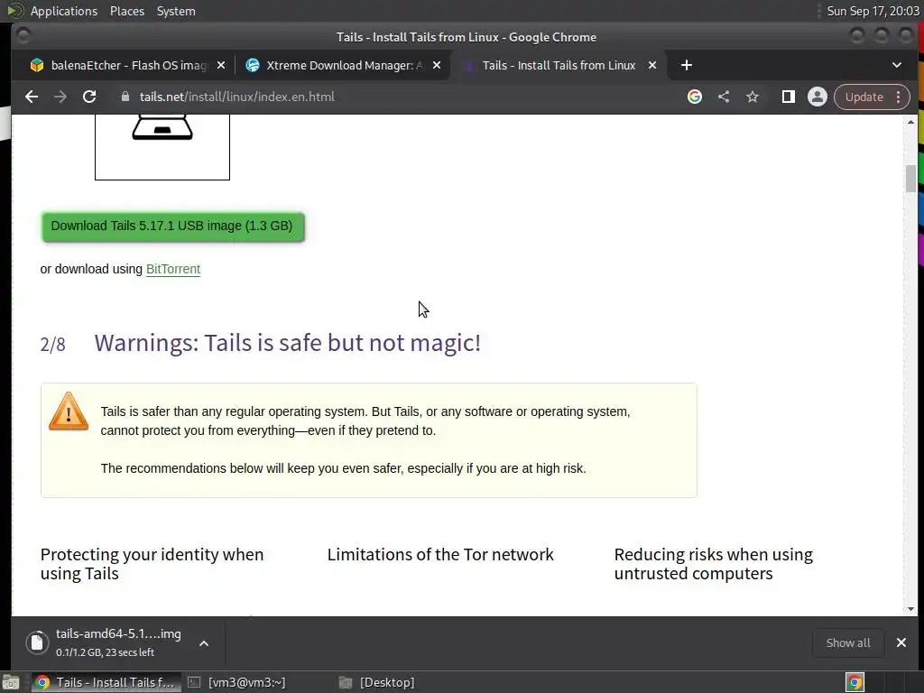
Task: Click the tails-amd64 download file icon
Action: point(37,642)
